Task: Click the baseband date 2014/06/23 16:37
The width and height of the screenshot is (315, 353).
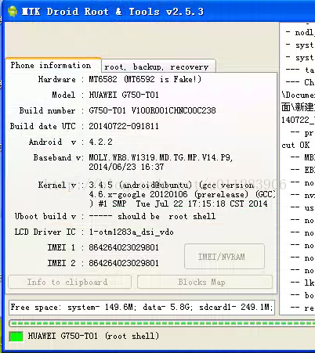Action: [126, 167]
